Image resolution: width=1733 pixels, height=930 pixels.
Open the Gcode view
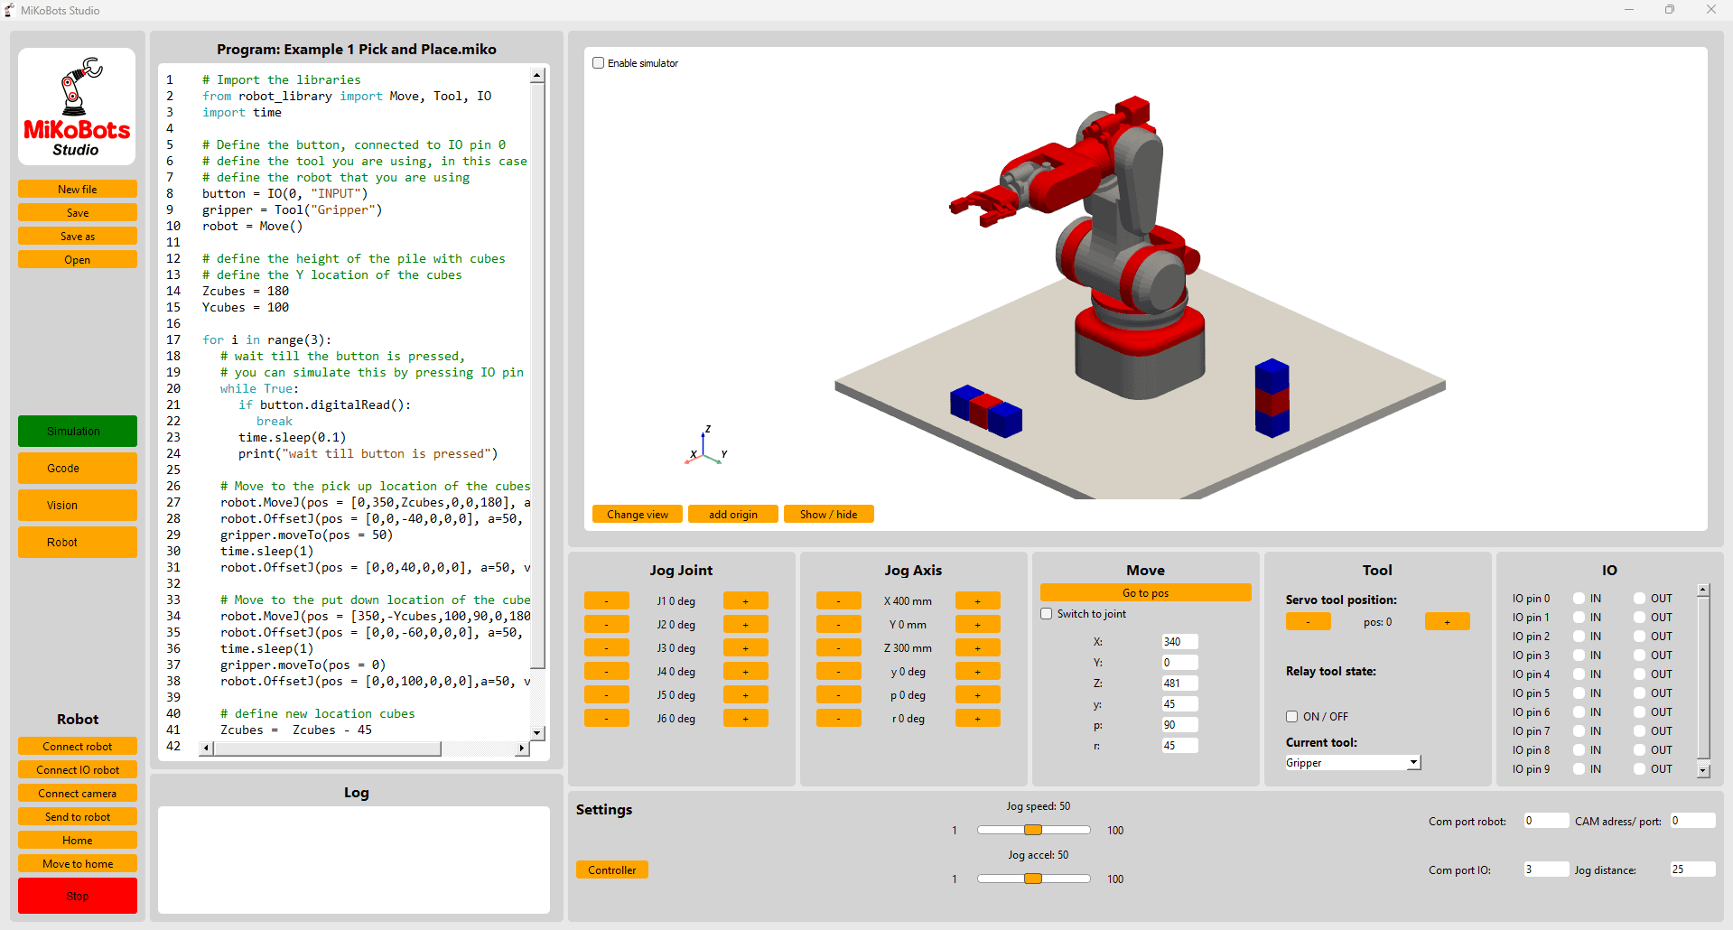pos(77,468)
